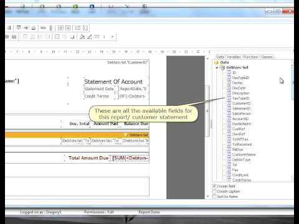Toggle the Create field checkbox
This screenshot has height=224, width=299.
(214, 186)
